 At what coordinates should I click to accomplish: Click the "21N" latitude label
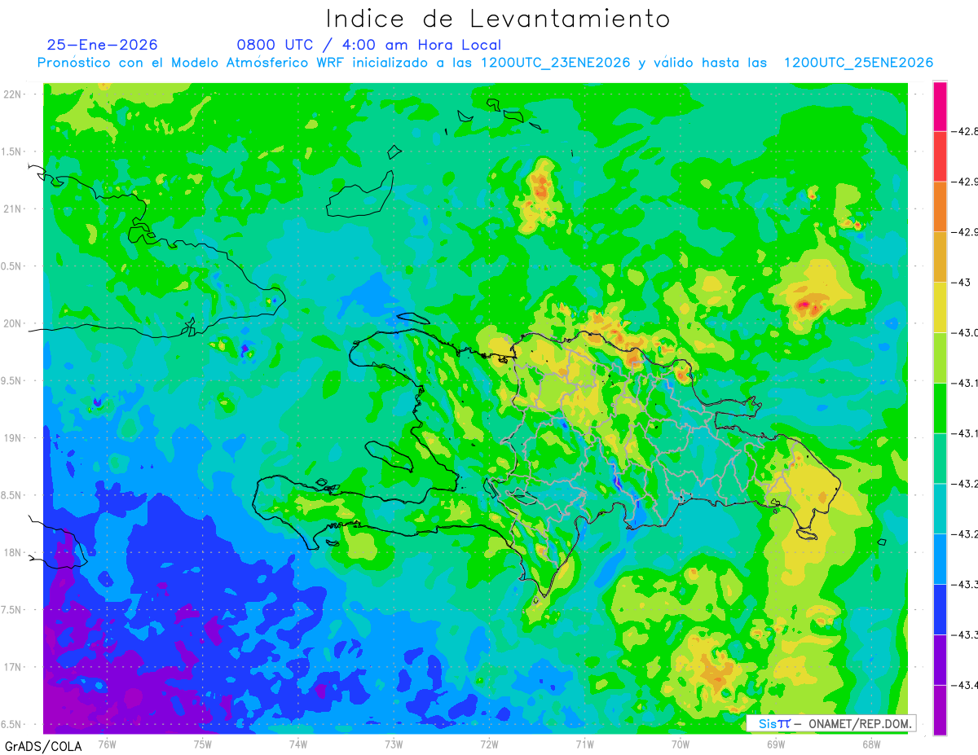pyautogui.click(x=14, y=209)
